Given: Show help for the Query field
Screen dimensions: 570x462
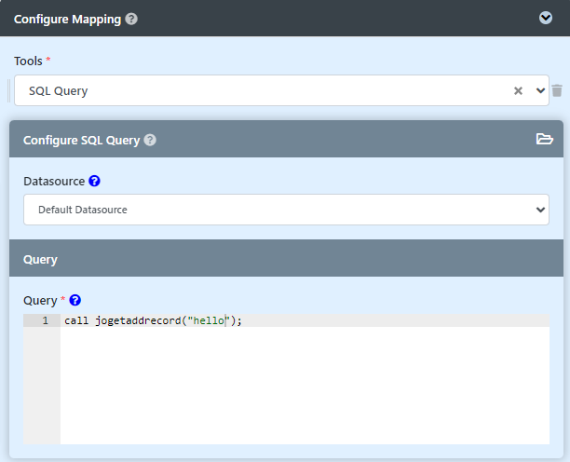Looking at the screenshot, I should coord(75,300).
